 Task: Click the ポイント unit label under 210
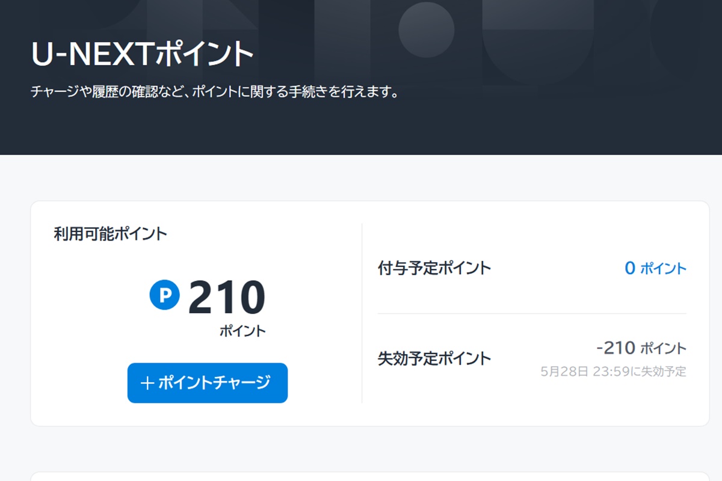pyautogui.click(x=242, y=331)
